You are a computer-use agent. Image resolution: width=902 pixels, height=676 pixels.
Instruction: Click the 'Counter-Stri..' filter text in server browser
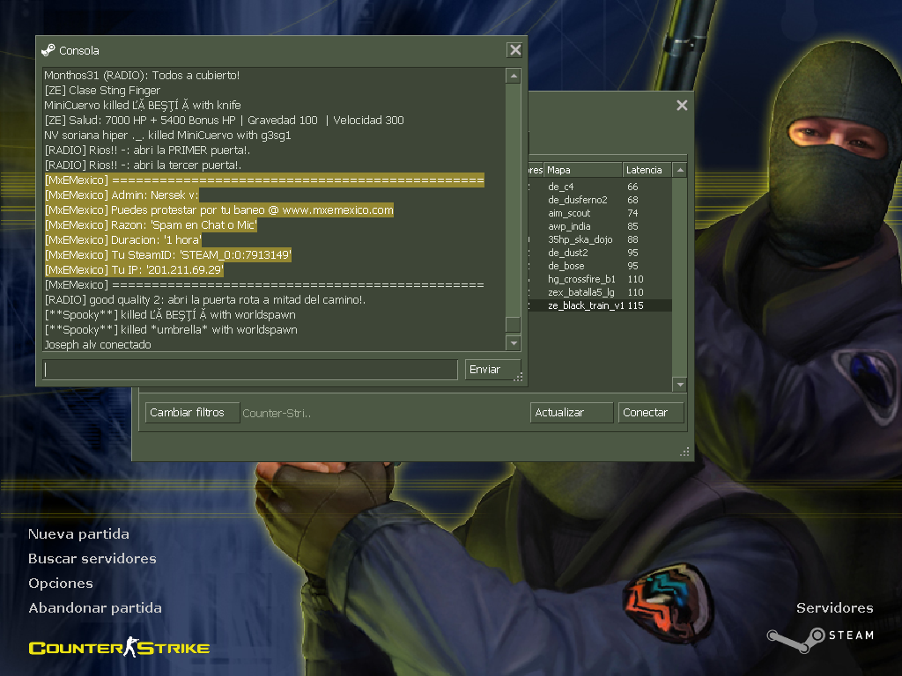pos(277,414)
